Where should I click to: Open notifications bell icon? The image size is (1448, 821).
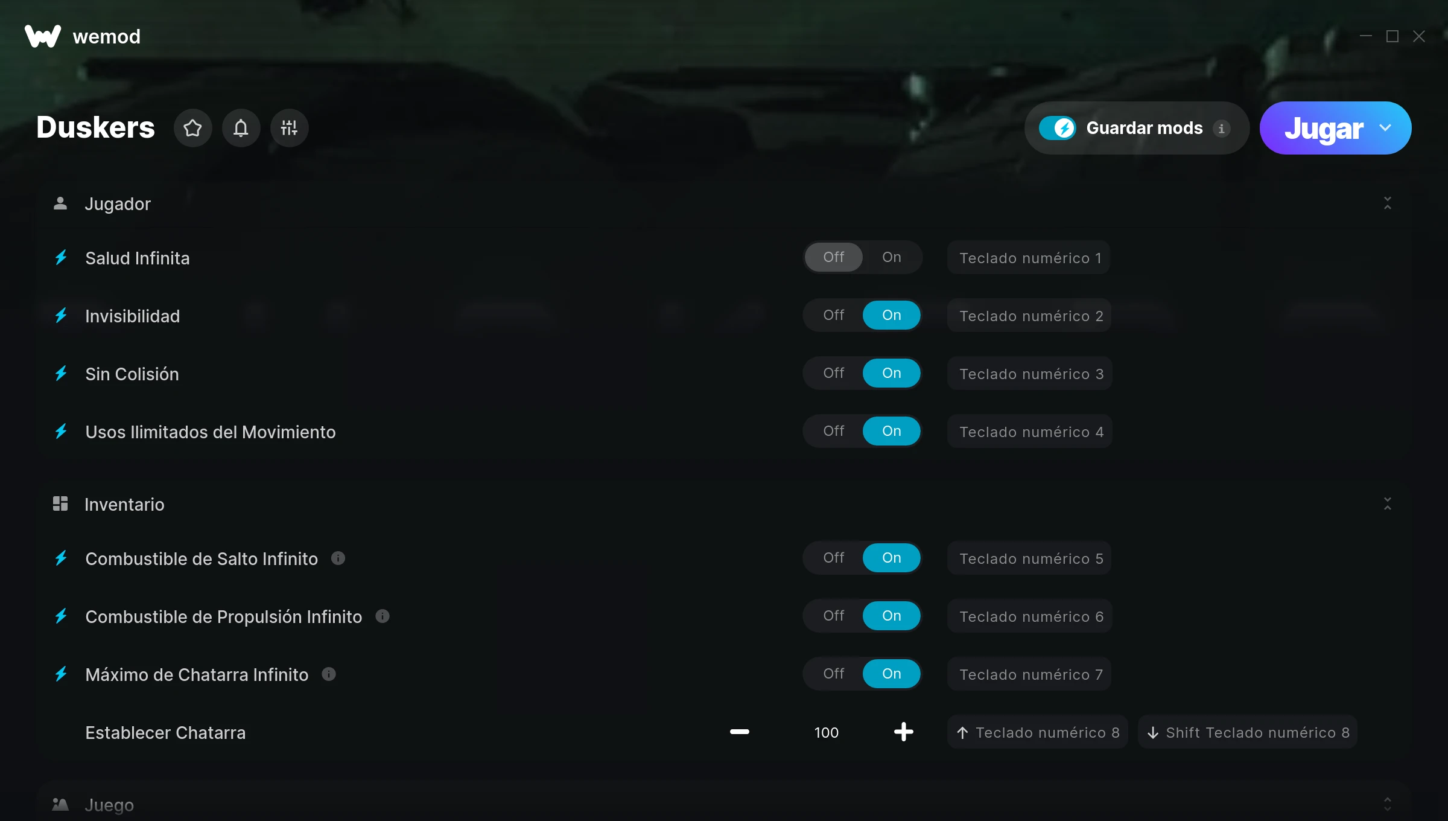point(241,128)
